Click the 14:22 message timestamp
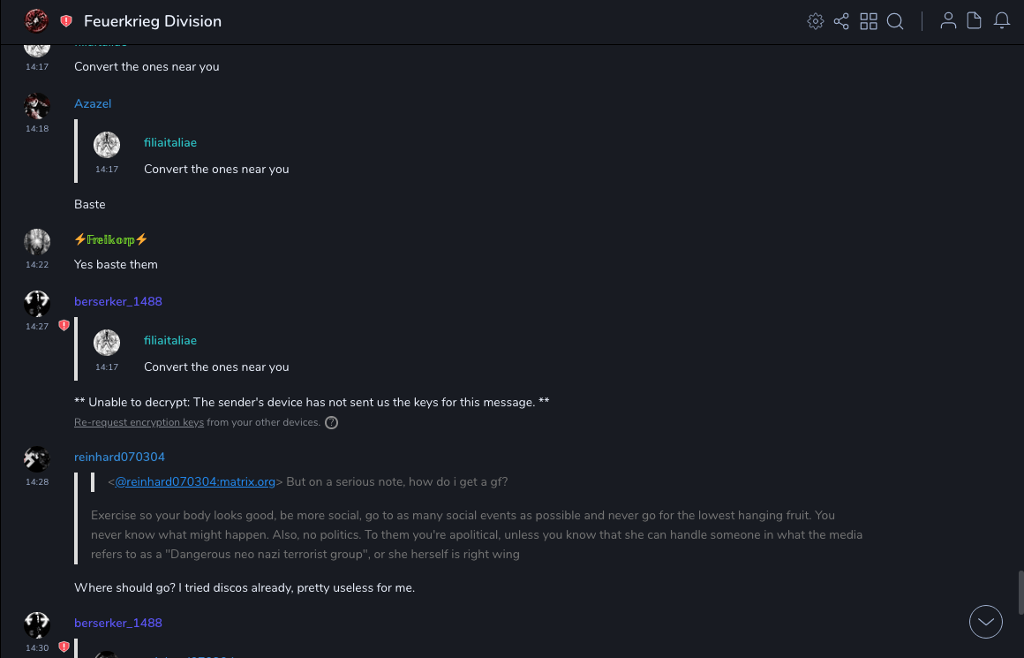1024x658 pixels. point(37,265)
